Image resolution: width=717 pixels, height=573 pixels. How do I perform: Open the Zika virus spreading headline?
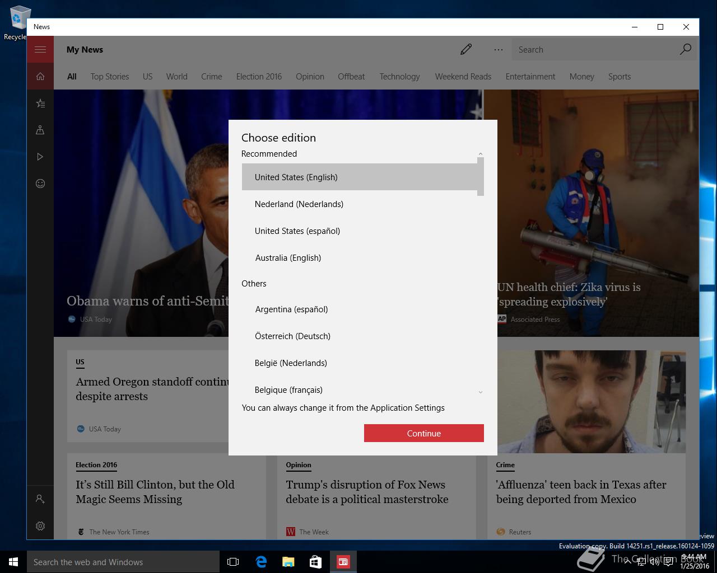569,294
